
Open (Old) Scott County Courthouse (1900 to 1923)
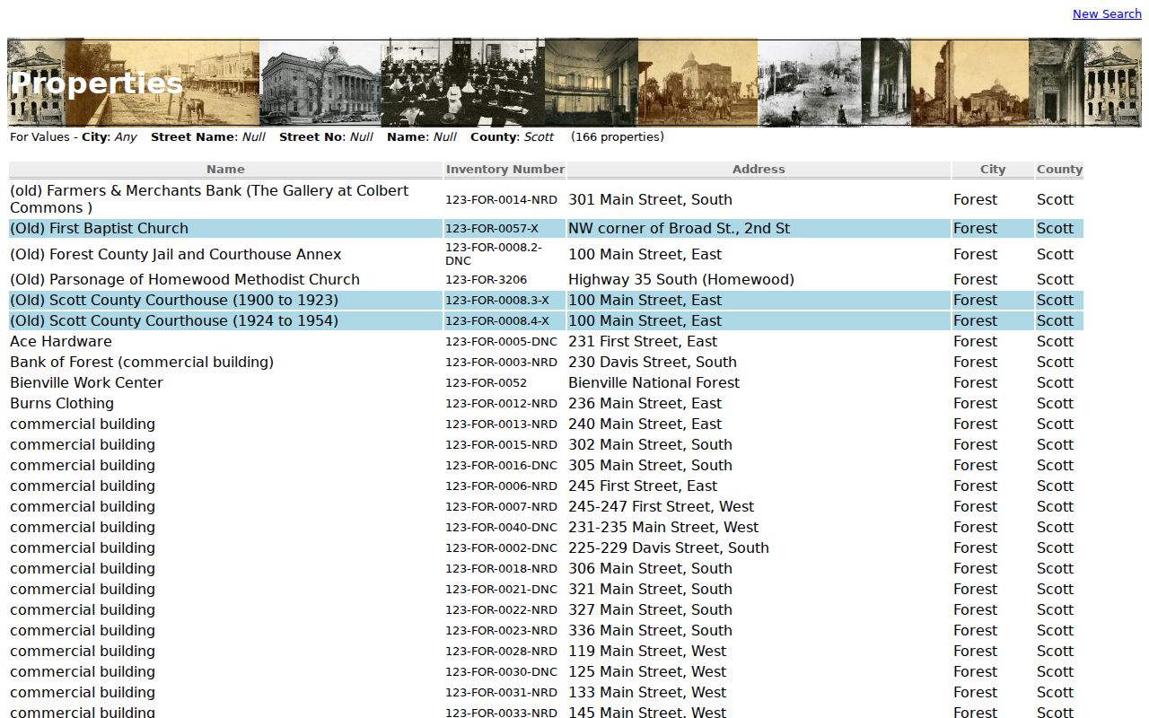[x=174, y=300]
